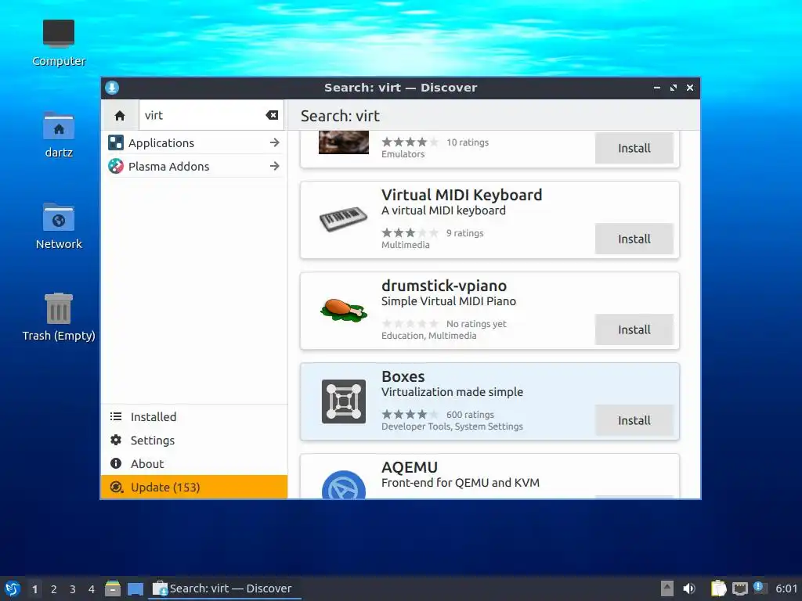Switch to virtual desktop 3
The image size is (802, 601).
[x=73, y=589]
